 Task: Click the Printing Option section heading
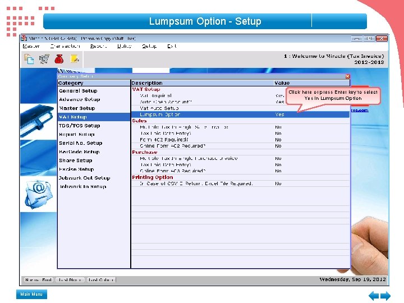[153, 177]
